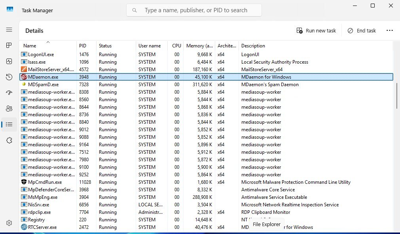This screenshot has width=400, height=234.
Task: Click the search box for name, publisher, or PID
Action: pyautogui.click(x=194, y=10)
